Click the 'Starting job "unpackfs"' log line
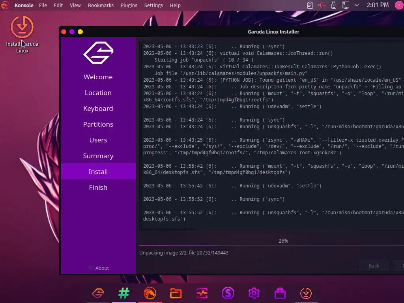 [x=204, y=60]
